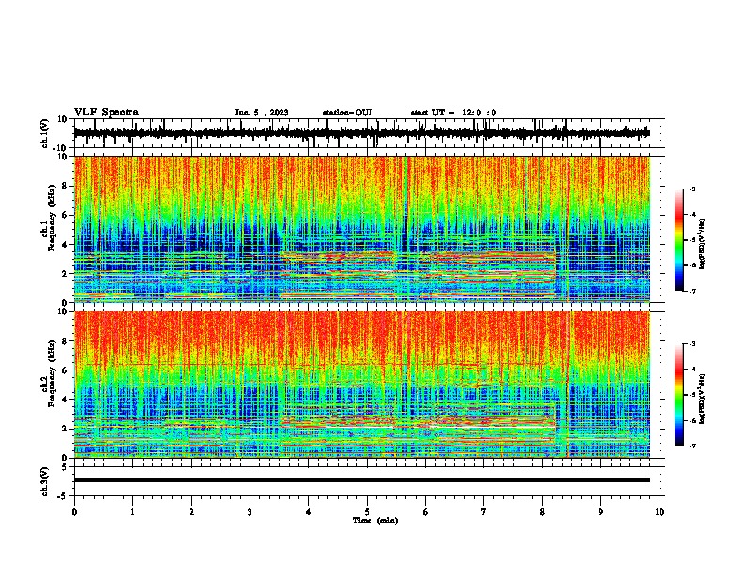The width and height of the screenshot is (743, 574).
Task: Click the "-4" label on ch.2 colorbar
Action: click(x=690, y=370)
